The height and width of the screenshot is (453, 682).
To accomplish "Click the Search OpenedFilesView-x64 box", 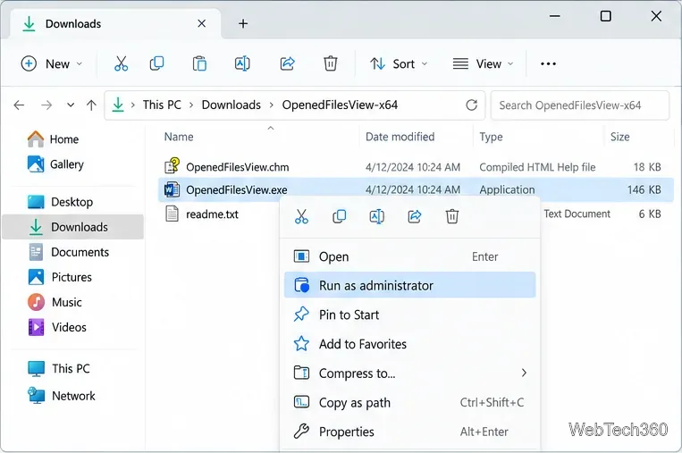I will 580,105.
